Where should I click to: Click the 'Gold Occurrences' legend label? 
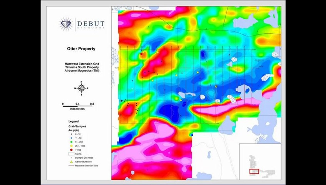click(83, 162)
